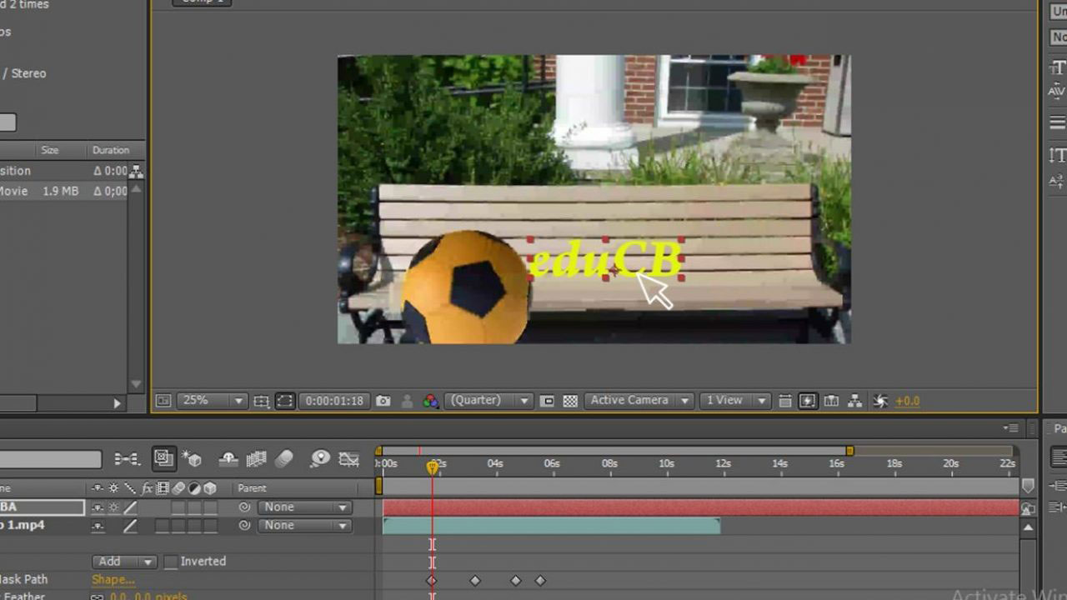Open the Graph Editor
This screenshot has height=600, width=1067.
[x=349, y=459]
